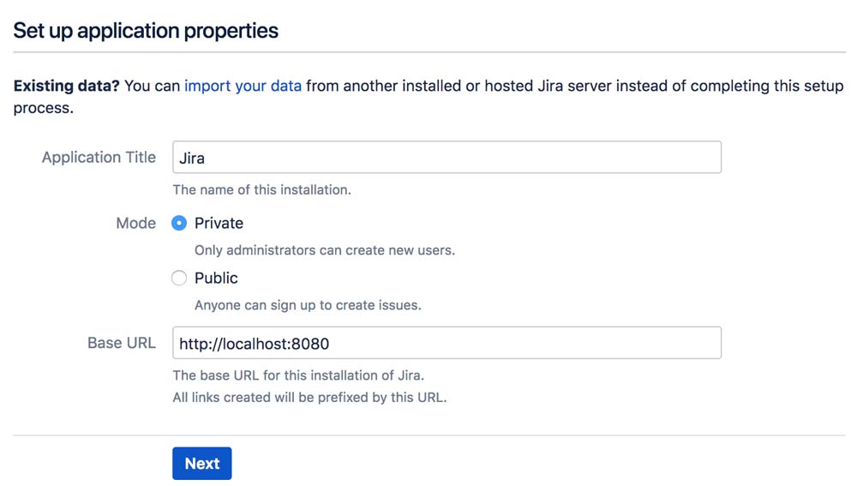Click 'The base URL for this installation' hint
This screenshot has height=486, width=857.
coord(298,375)
